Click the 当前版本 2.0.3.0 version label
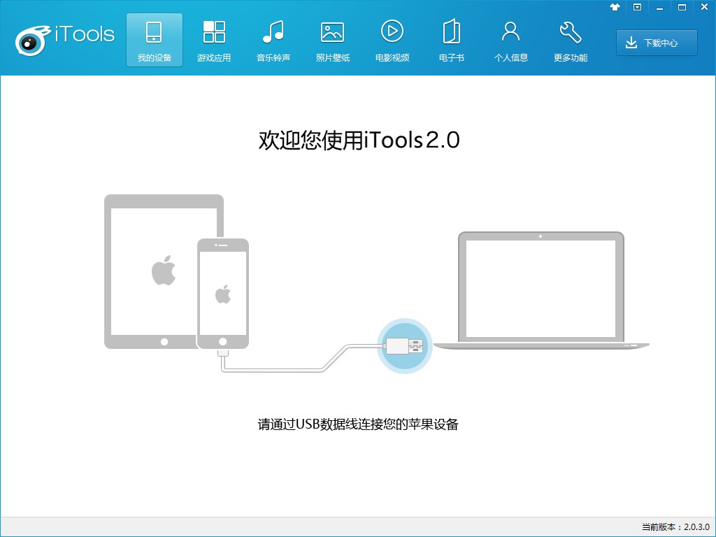 click(x=675, y=527)
